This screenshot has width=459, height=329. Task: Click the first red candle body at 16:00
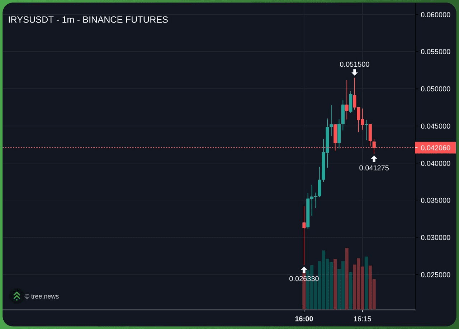tap(304, 225)
